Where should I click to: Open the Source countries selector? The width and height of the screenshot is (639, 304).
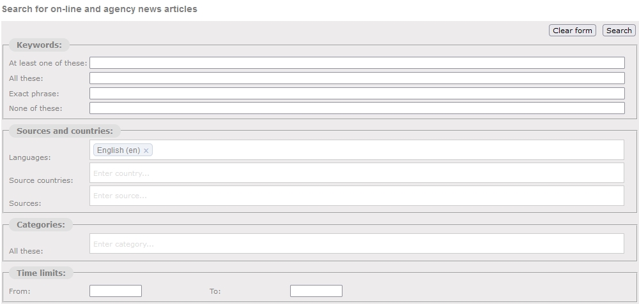357,173
